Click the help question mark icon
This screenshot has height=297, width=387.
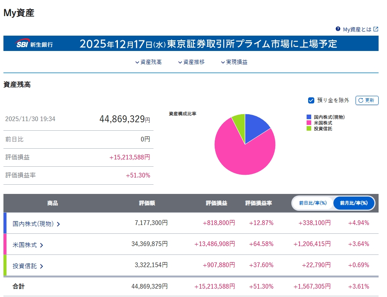click(338, 29)
